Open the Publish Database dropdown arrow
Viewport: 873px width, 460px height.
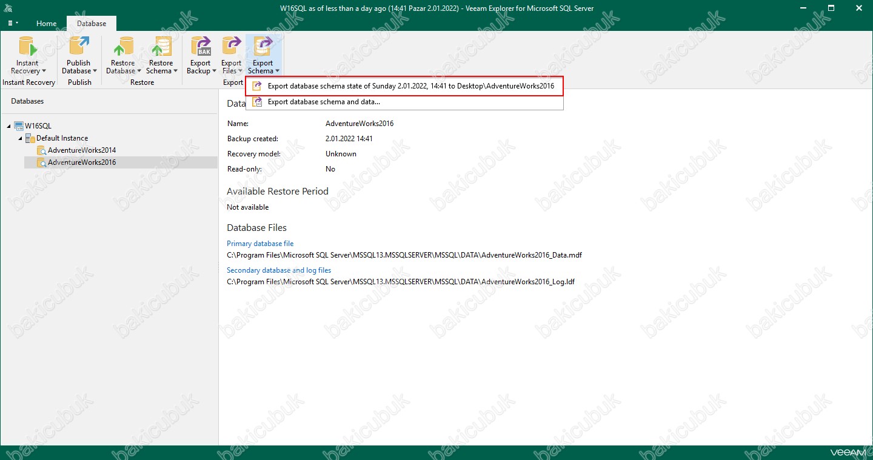click(x=95, y=72)
